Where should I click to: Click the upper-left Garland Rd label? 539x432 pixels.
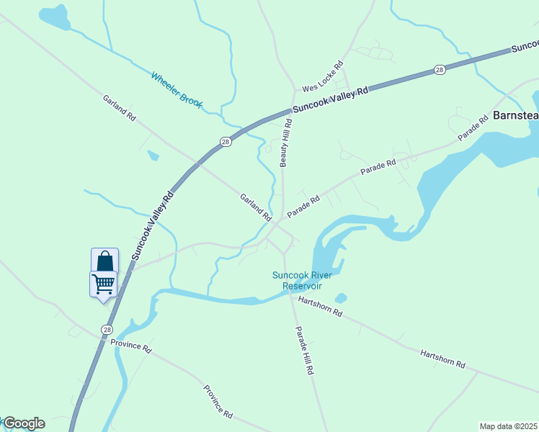tap(120, 108)
